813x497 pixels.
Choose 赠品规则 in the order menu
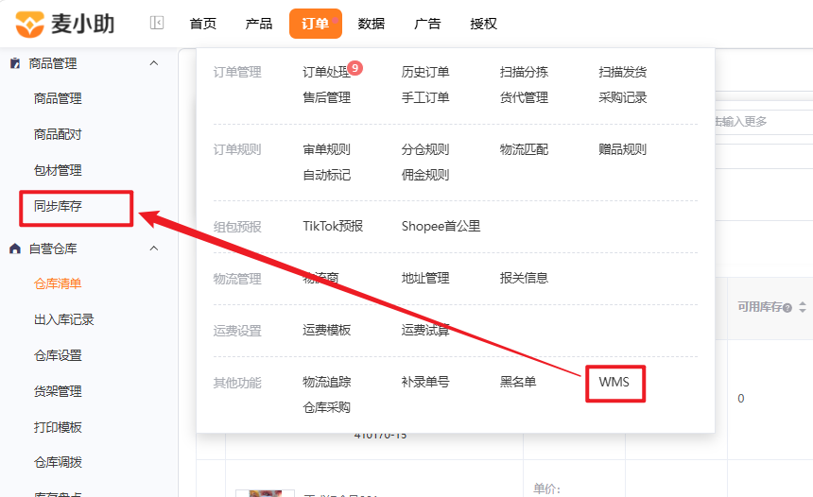pyautogui.click(x=623, y=150)
